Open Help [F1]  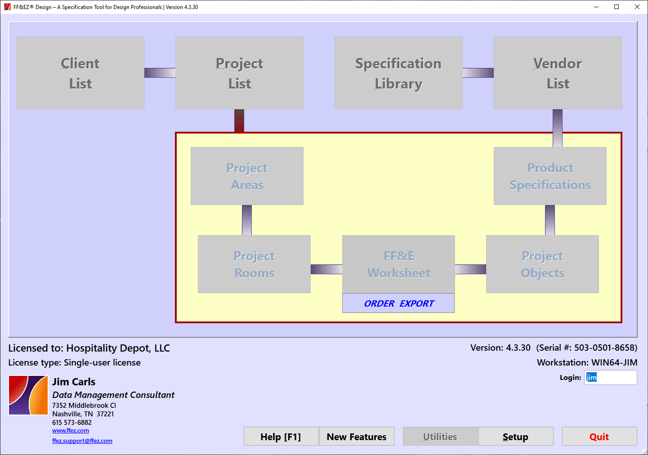281,437
